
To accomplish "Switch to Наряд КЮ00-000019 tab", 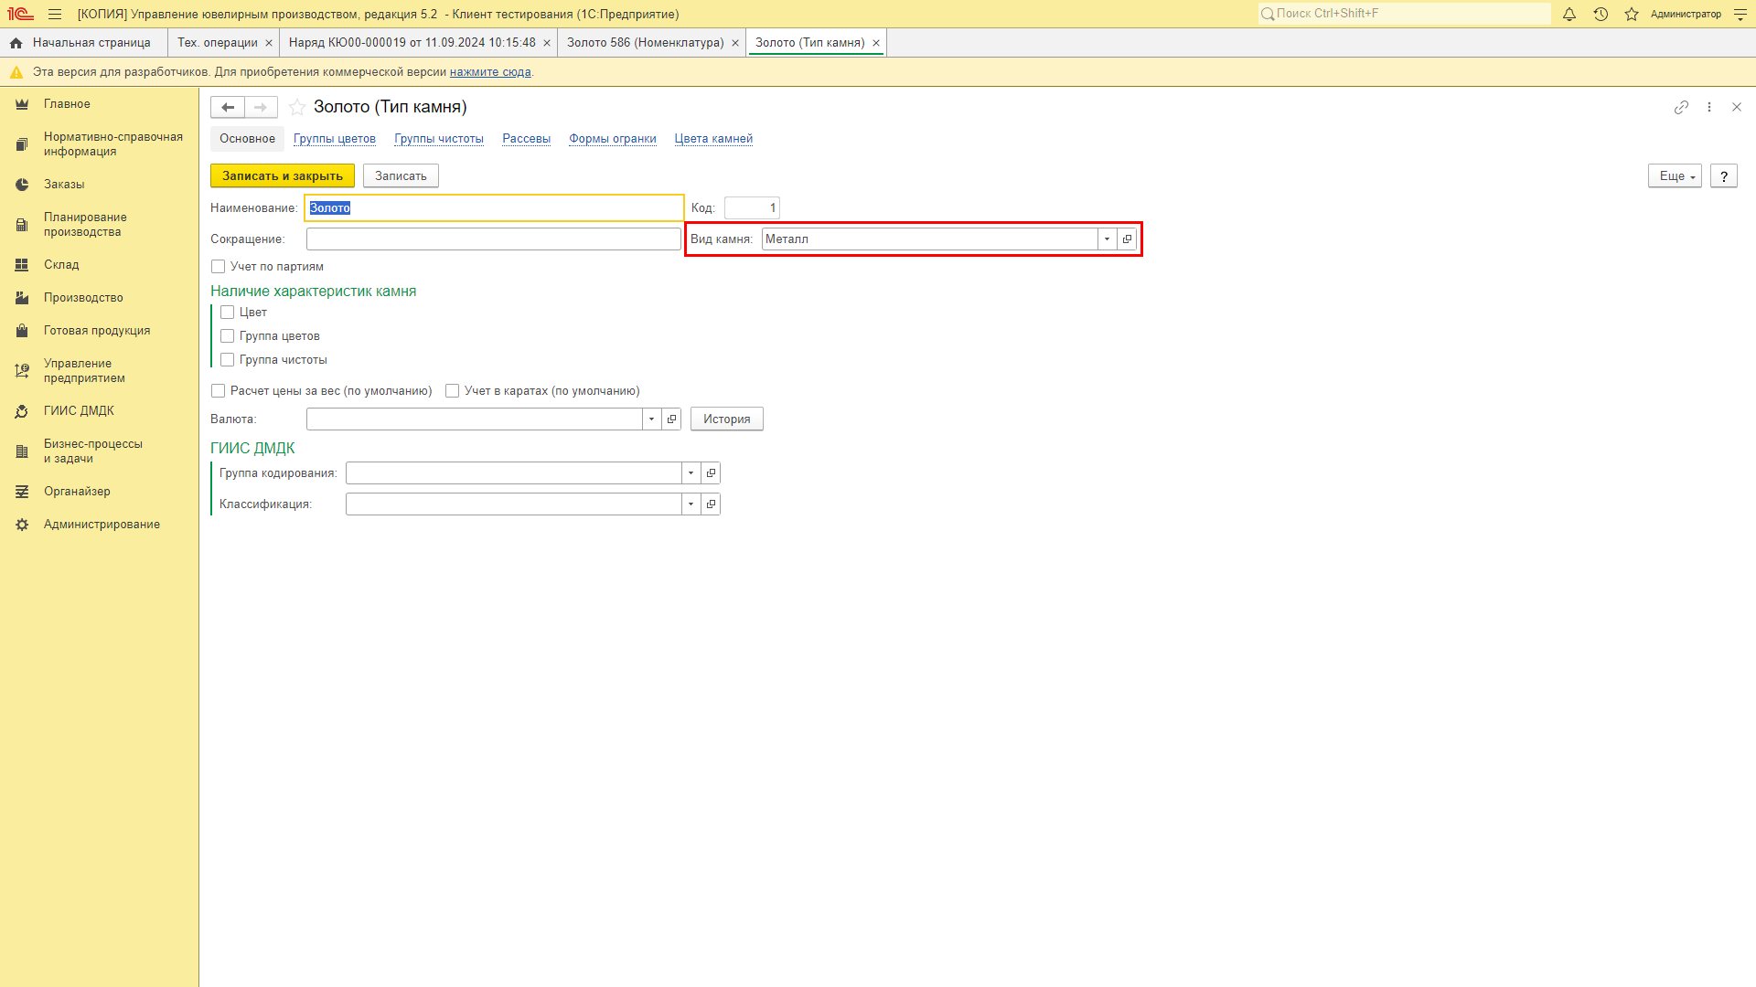I will (x=412, y=43).
